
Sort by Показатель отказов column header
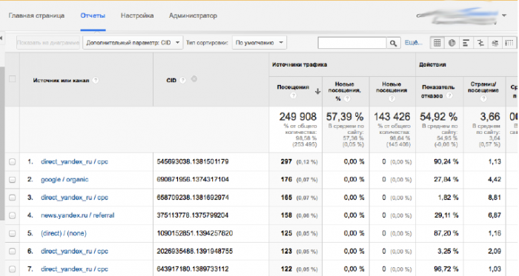pos(438,92)
